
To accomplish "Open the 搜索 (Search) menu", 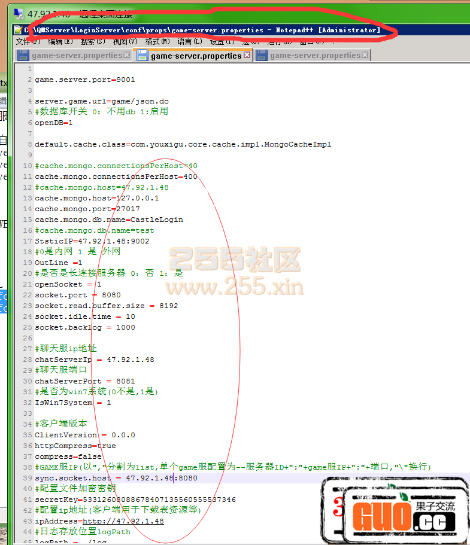I will (x=92, y=41).
